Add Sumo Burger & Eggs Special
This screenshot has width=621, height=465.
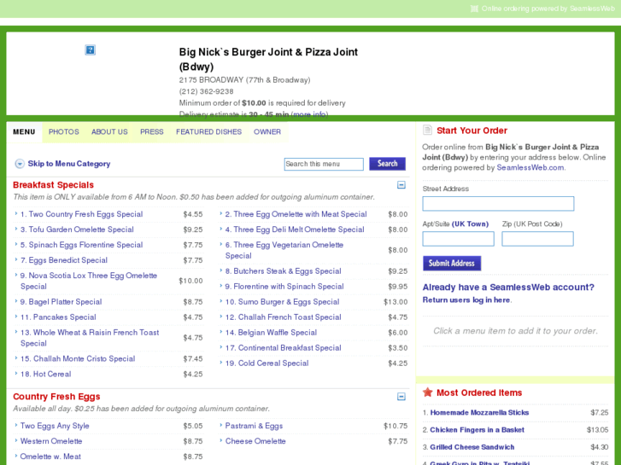(x=283, y=302)
